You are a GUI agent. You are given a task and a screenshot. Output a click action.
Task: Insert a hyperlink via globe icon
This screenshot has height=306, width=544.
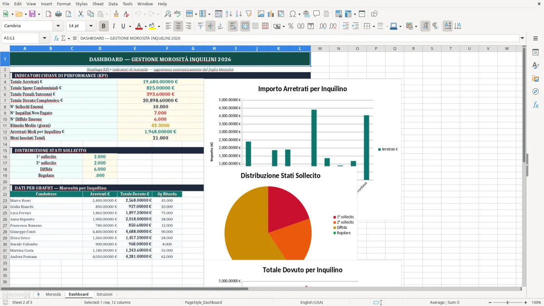click(x=306, y=14)
